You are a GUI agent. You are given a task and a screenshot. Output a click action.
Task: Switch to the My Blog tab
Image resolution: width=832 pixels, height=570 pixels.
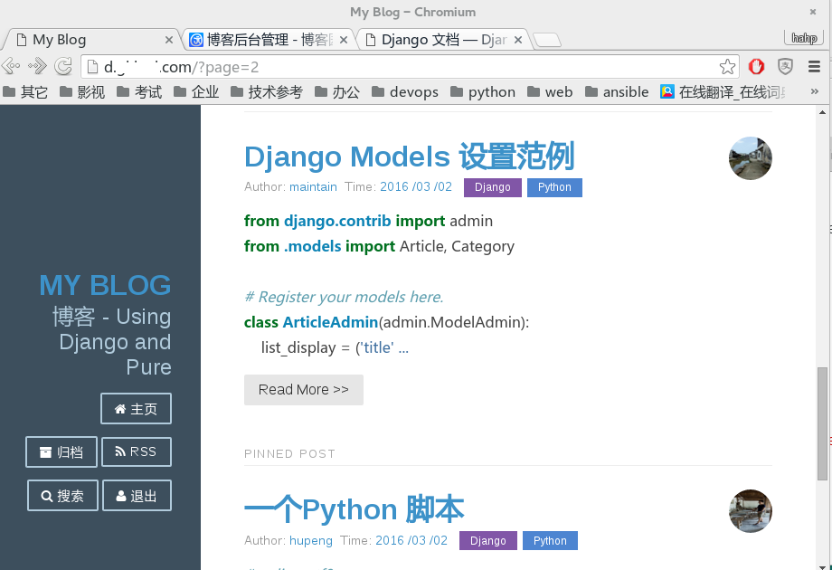click(90, 40)
